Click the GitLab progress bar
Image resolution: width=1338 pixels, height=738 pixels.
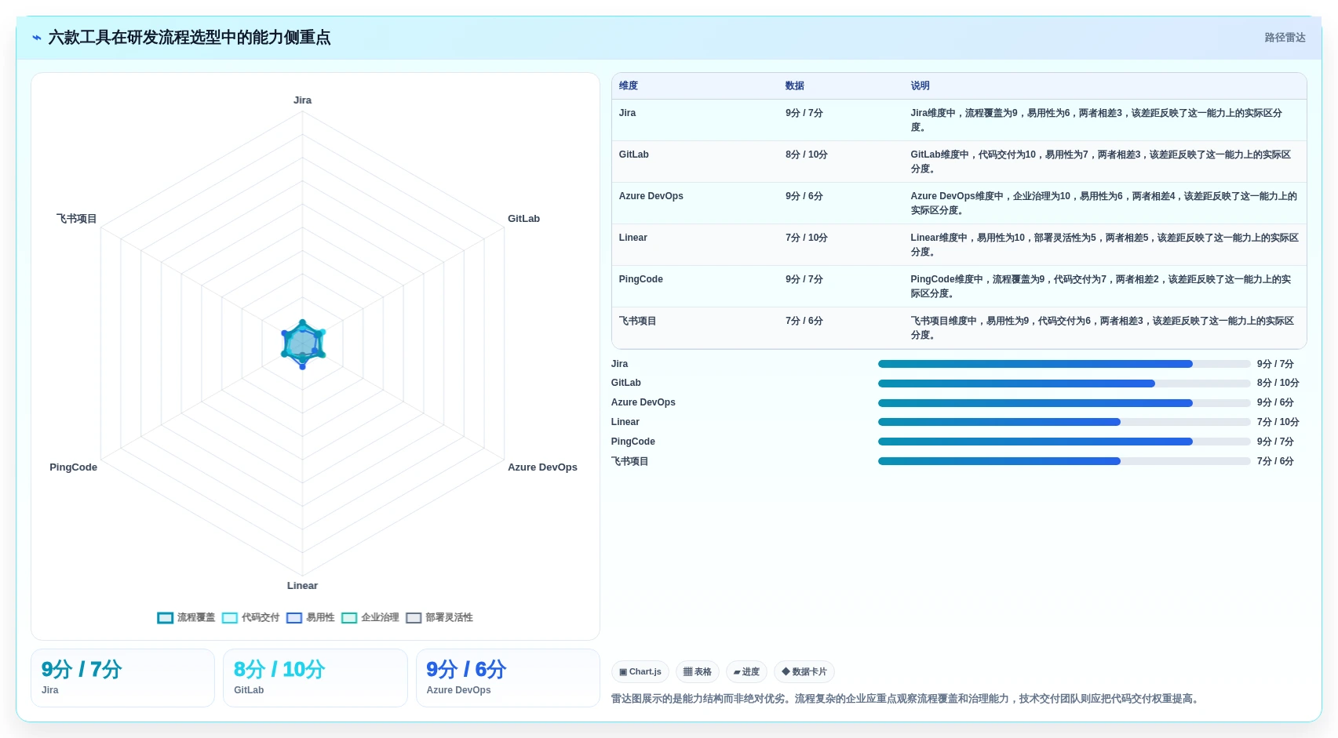click(x=1064, y=384)
